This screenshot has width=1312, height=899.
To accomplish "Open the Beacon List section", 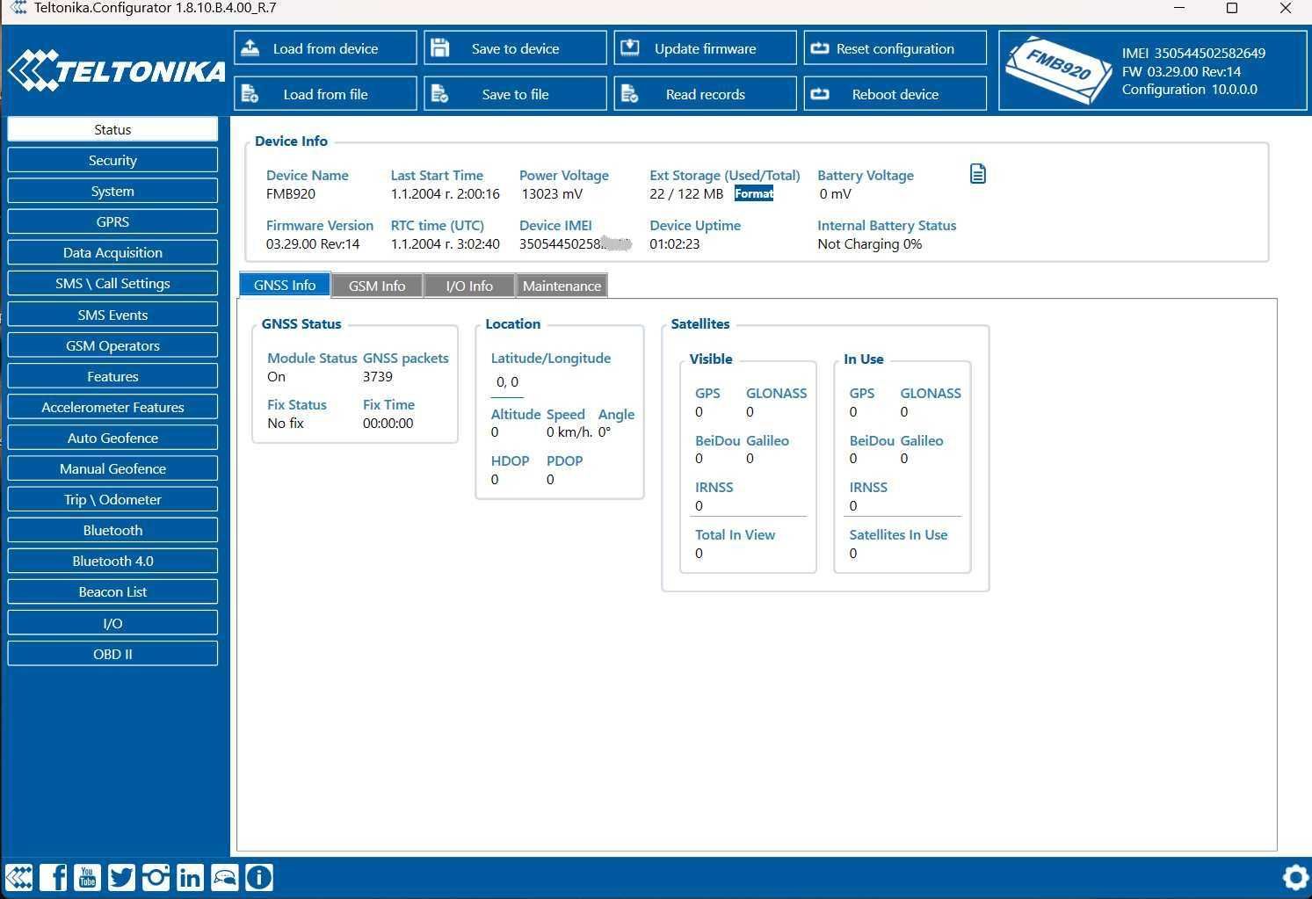I will [x=112, y=591].
